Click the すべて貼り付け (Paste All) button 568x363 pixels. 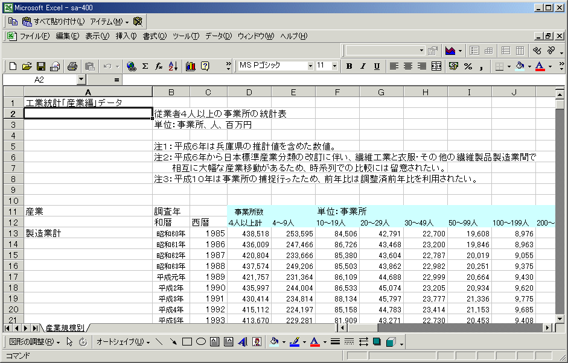pyautogui.click(x=53, y=21)
